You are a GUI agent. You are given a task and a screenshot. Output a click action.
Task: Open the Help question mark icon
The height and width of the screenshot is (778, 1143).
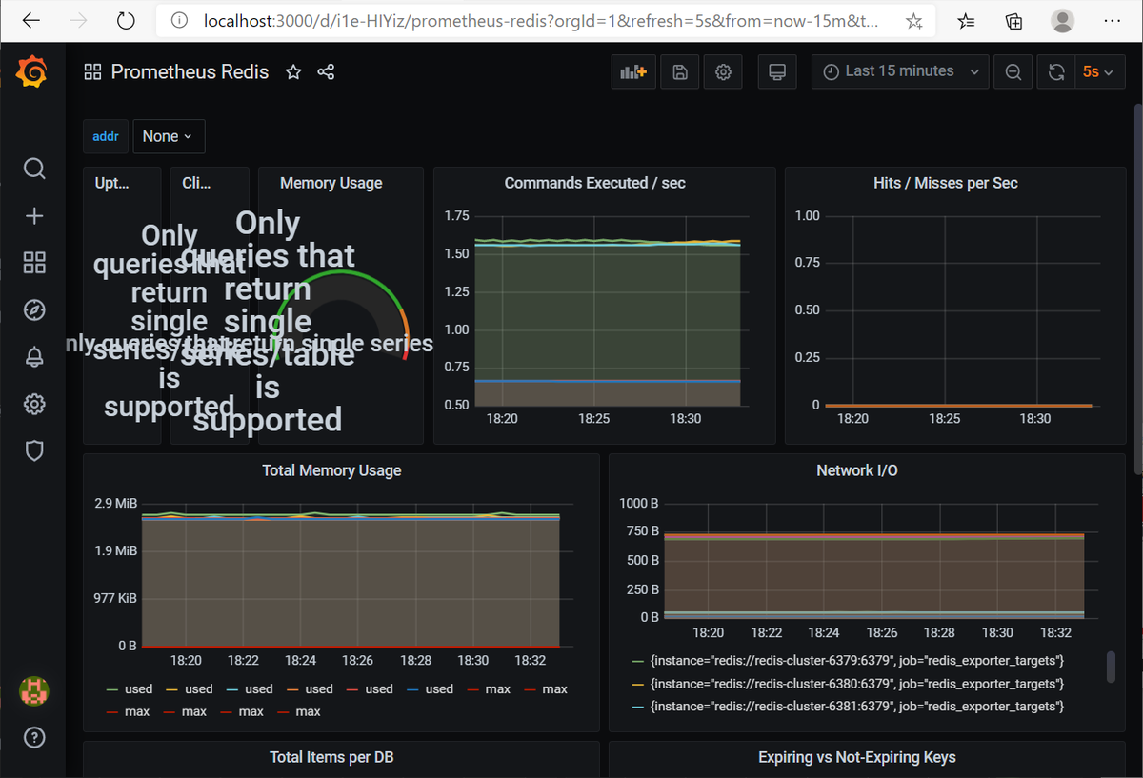34,737
